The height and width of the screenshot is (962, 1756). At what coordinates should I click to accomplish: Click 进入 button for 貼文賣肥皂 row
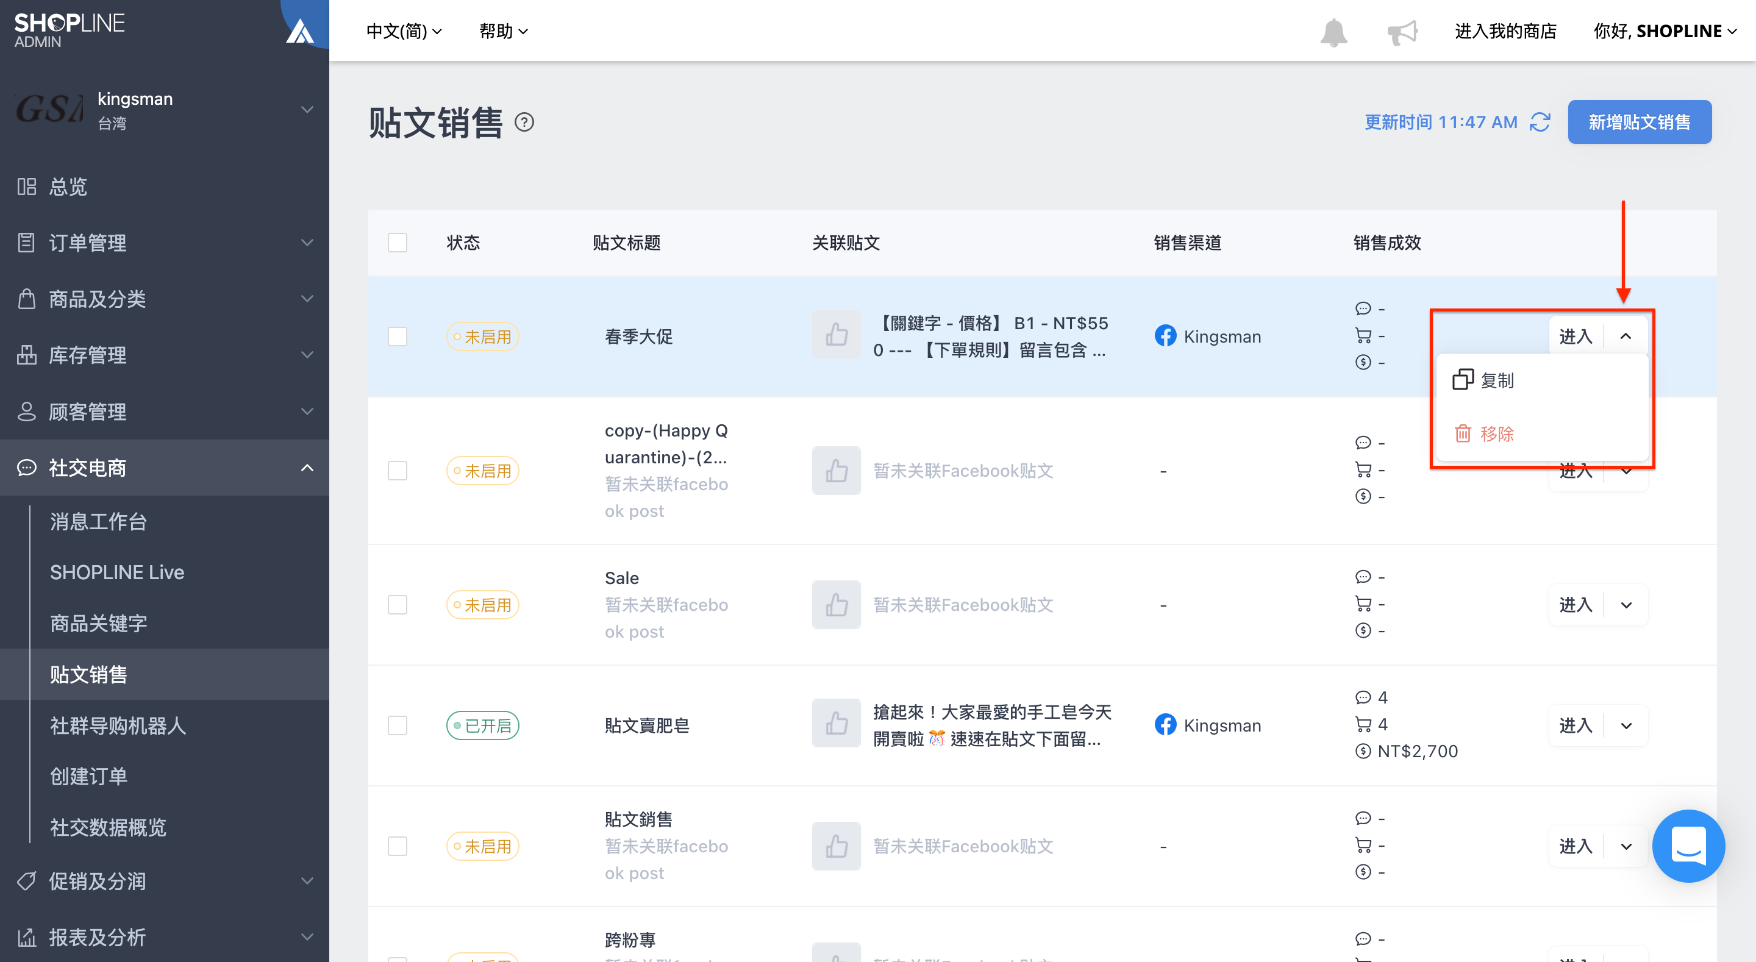[x=1576, y=725]
